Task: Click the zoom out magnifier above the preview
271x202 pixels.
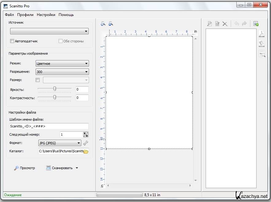Action: pos(110,23)
